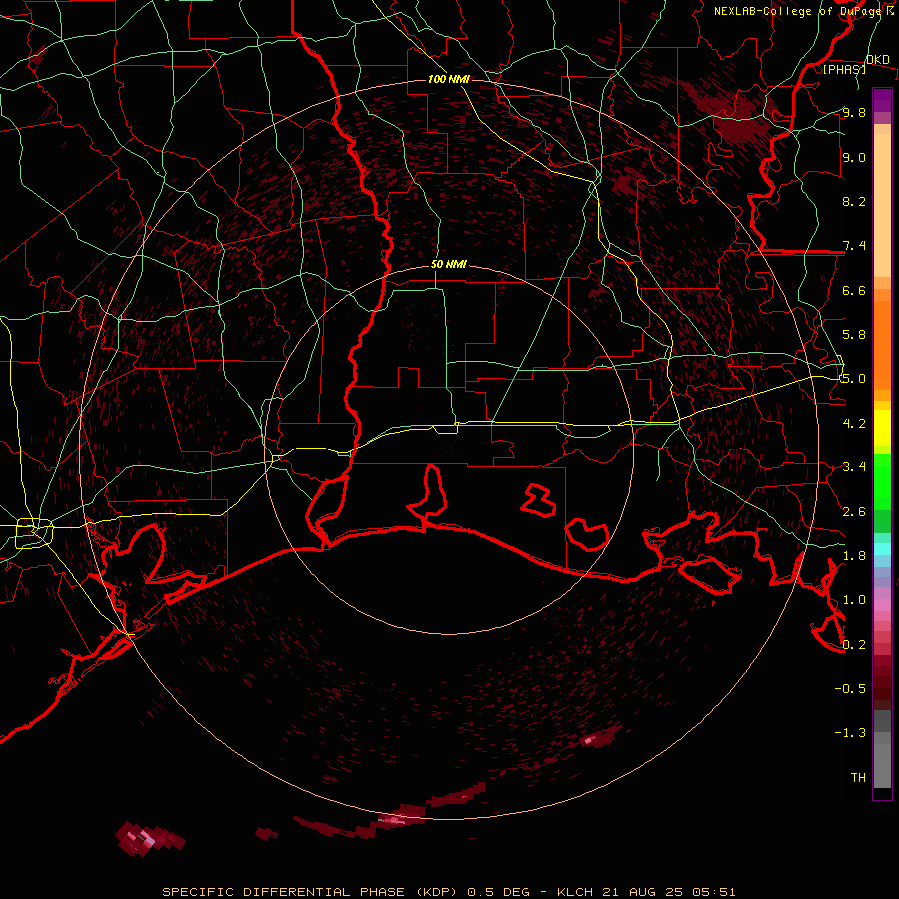The height and width of the screenshot is (899, 899).
Task: Select the 9.0 value on the color scale
Action: [x=854, y=157]
